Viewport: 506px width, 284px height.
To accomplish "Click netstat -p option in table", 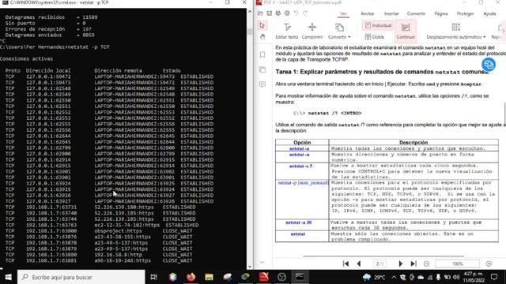I will [x=303, y=183].
